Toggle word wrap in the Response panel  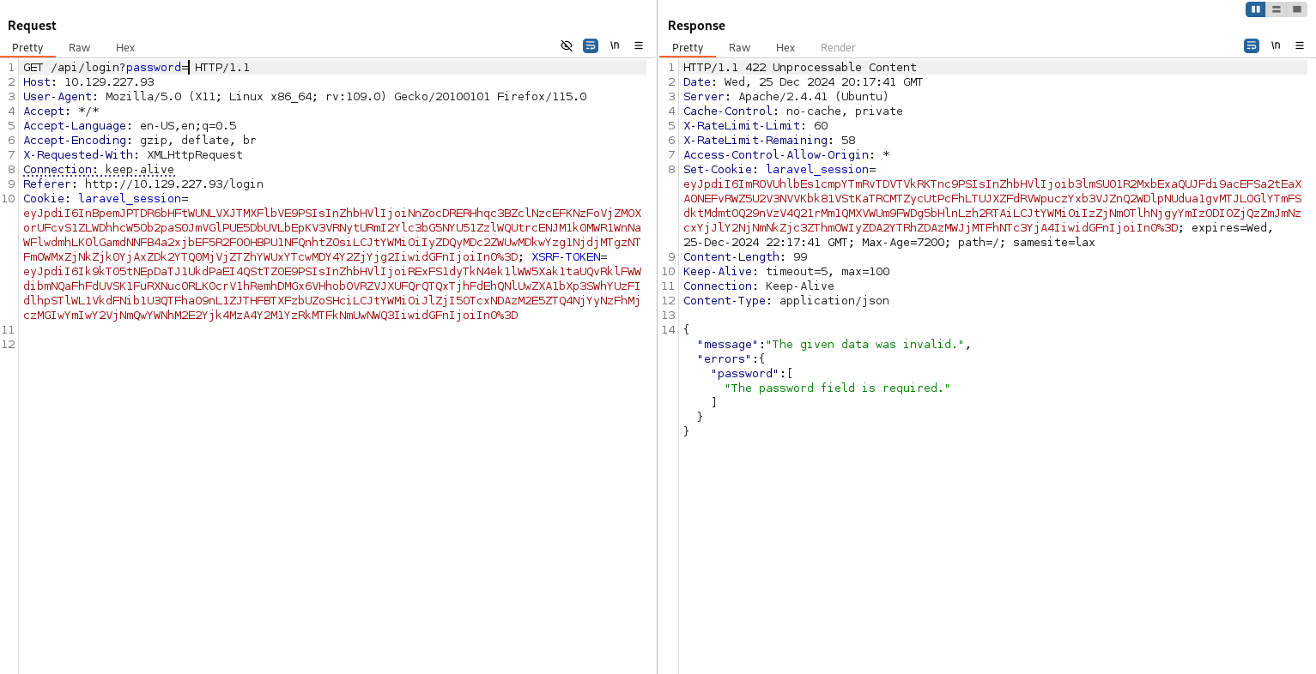click(1252, 45)
